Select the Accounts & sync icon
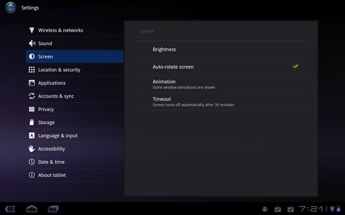 32,96
